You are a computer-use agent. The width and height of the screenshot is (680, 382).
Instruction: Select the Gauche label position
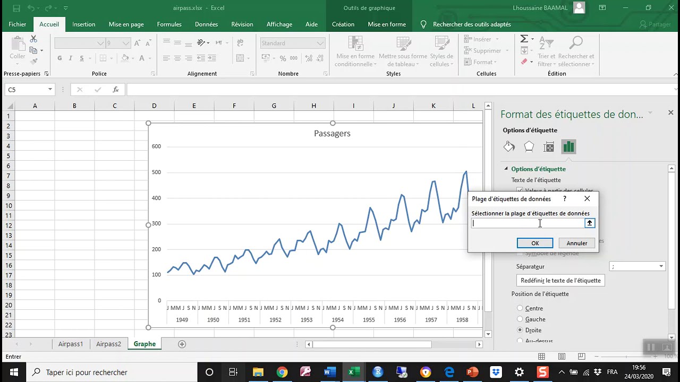point(520,319)
